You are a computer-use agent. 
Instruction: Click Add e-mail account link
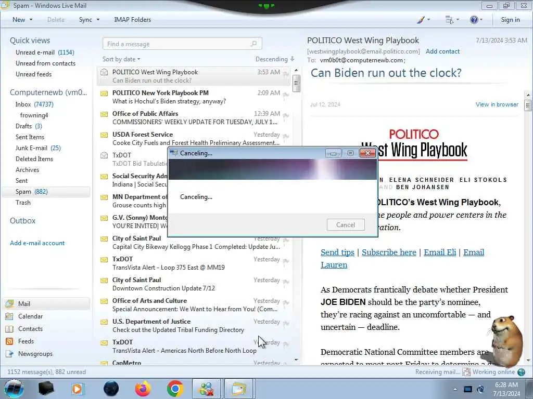pos(37,243)
